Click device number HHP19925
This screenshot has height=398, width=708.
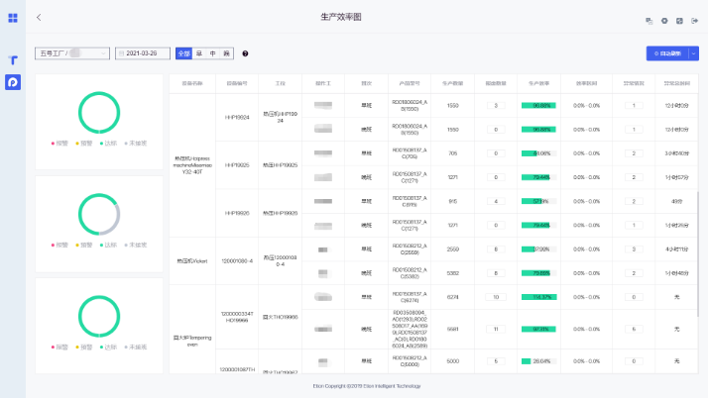point(237,165)
